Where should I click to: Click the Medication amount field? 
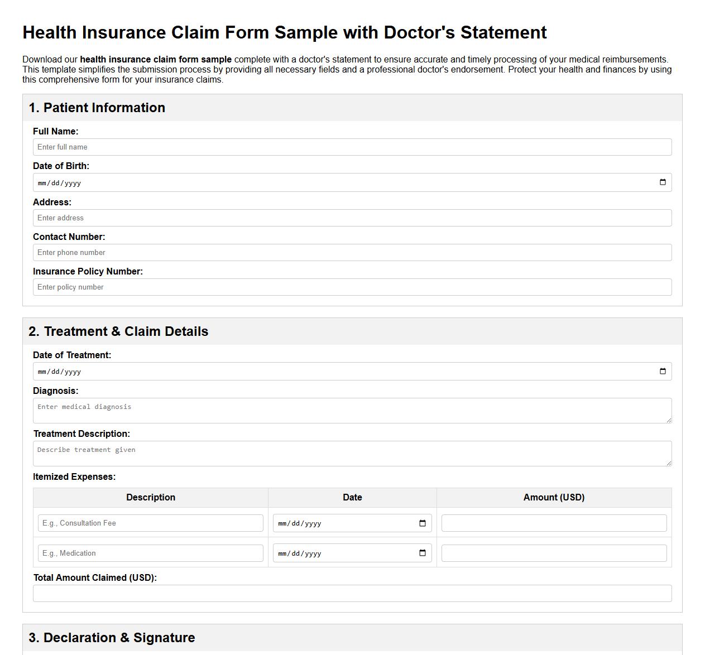[554, 553]
